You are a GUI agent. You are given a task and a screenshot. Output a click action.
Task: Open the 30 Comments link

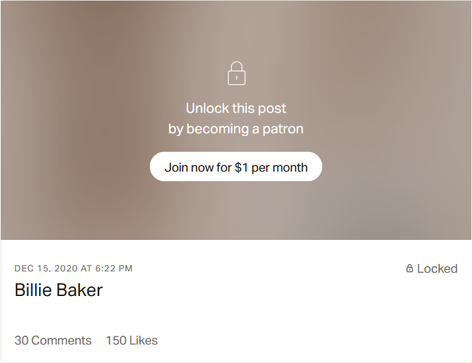click(x=53, y=340)
